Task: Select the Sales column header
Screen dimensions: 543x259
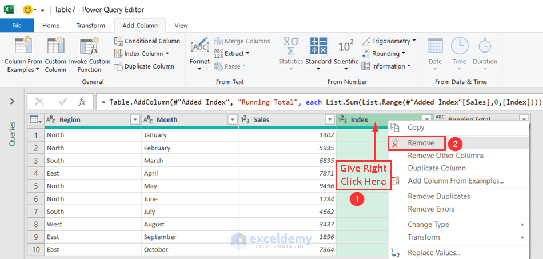Action: click(288, 120)
